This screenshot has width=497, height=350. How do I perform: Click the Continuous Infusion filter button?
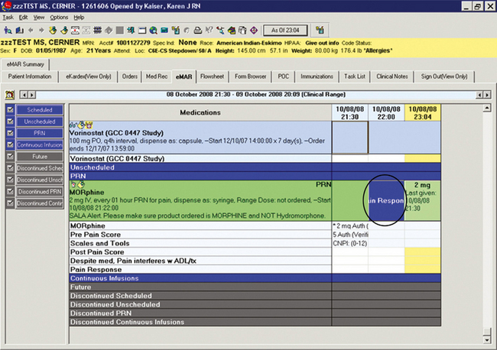click(40, 144)
